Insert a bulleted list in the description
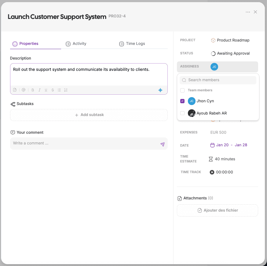 [59, 90]
